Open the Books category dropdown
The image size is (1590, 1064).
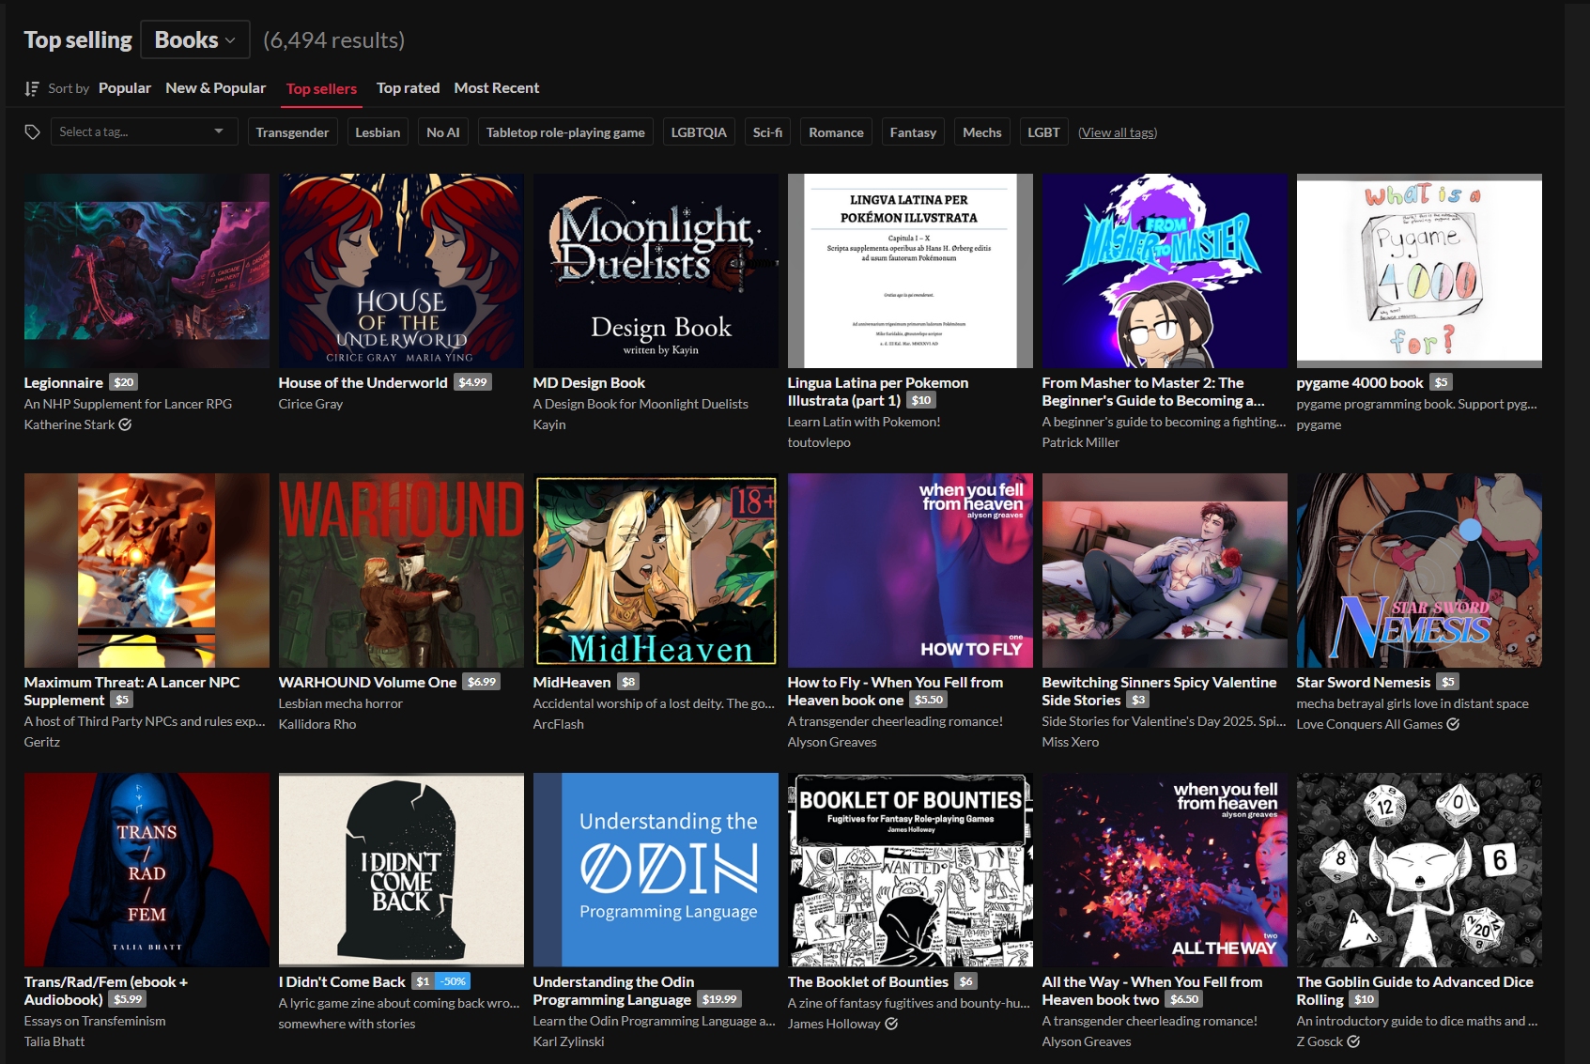pos(195,39)
